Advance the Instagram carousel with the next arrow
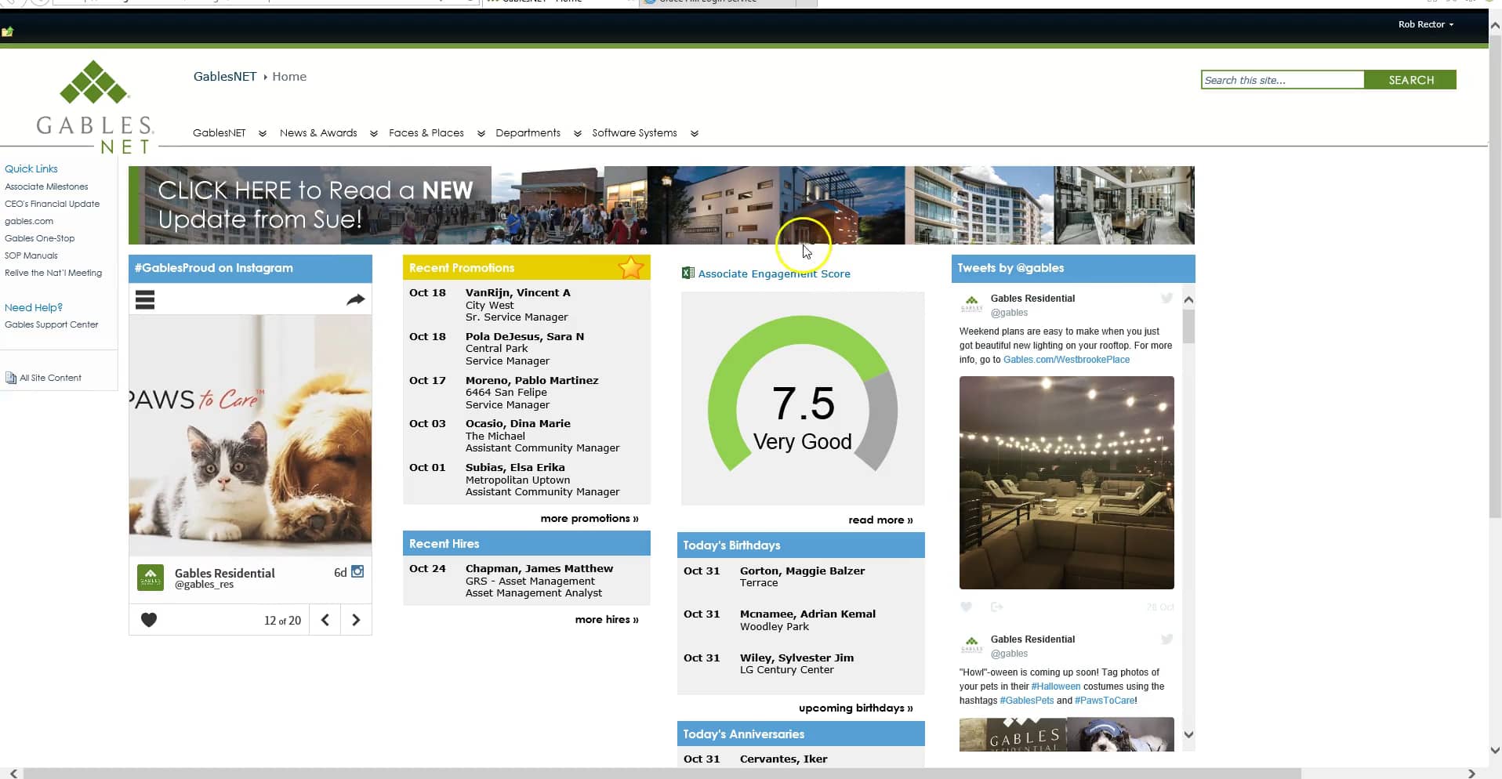 (356, 619)
